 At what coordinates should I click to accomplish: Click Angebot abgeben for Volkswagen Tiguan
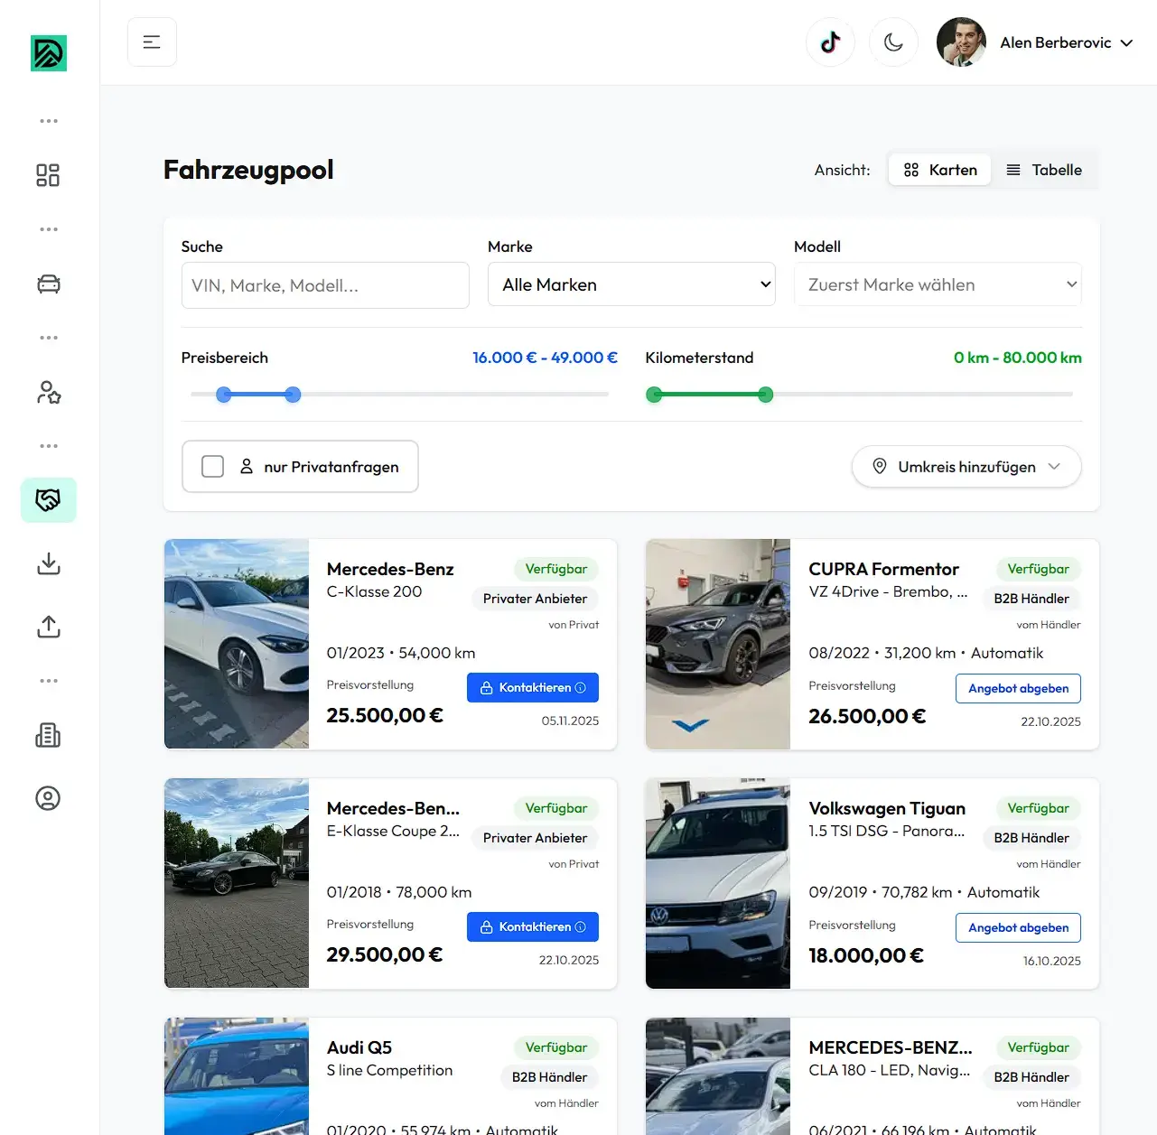(x=1018, y=928)
